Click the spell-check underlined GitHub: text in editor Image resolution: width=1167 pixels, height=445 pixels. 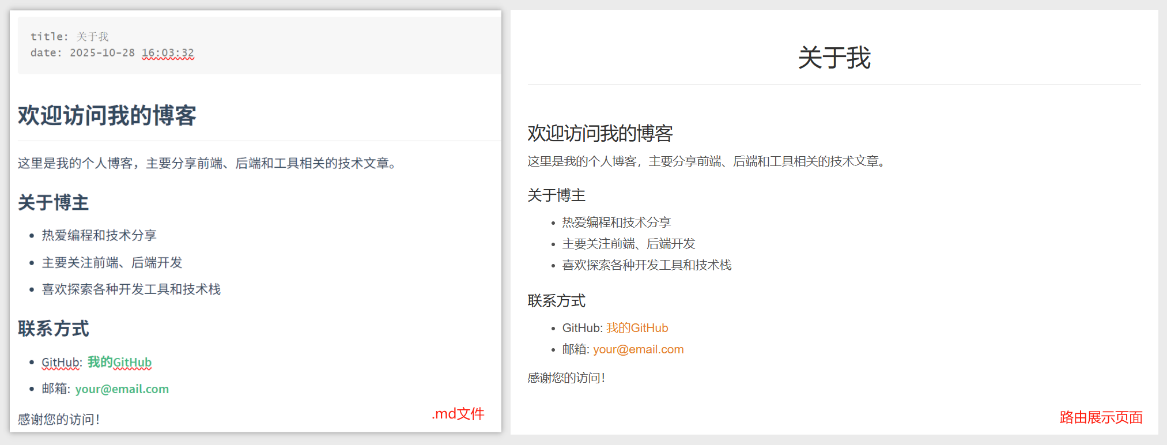pyautogui.click(x=62, y=363)
